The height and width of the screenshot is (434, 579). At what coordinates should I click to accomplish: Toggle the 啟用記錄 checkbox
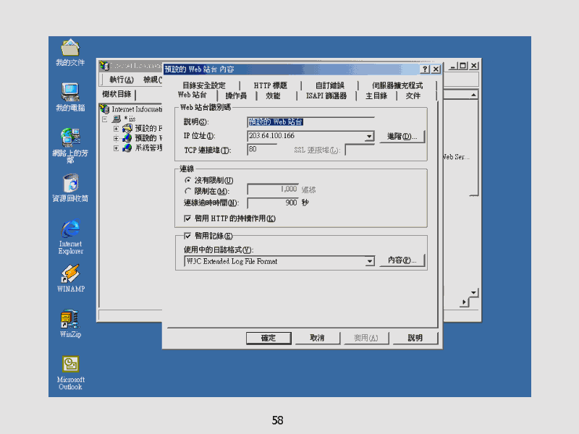pyautogui.click(x=188, y=236)
